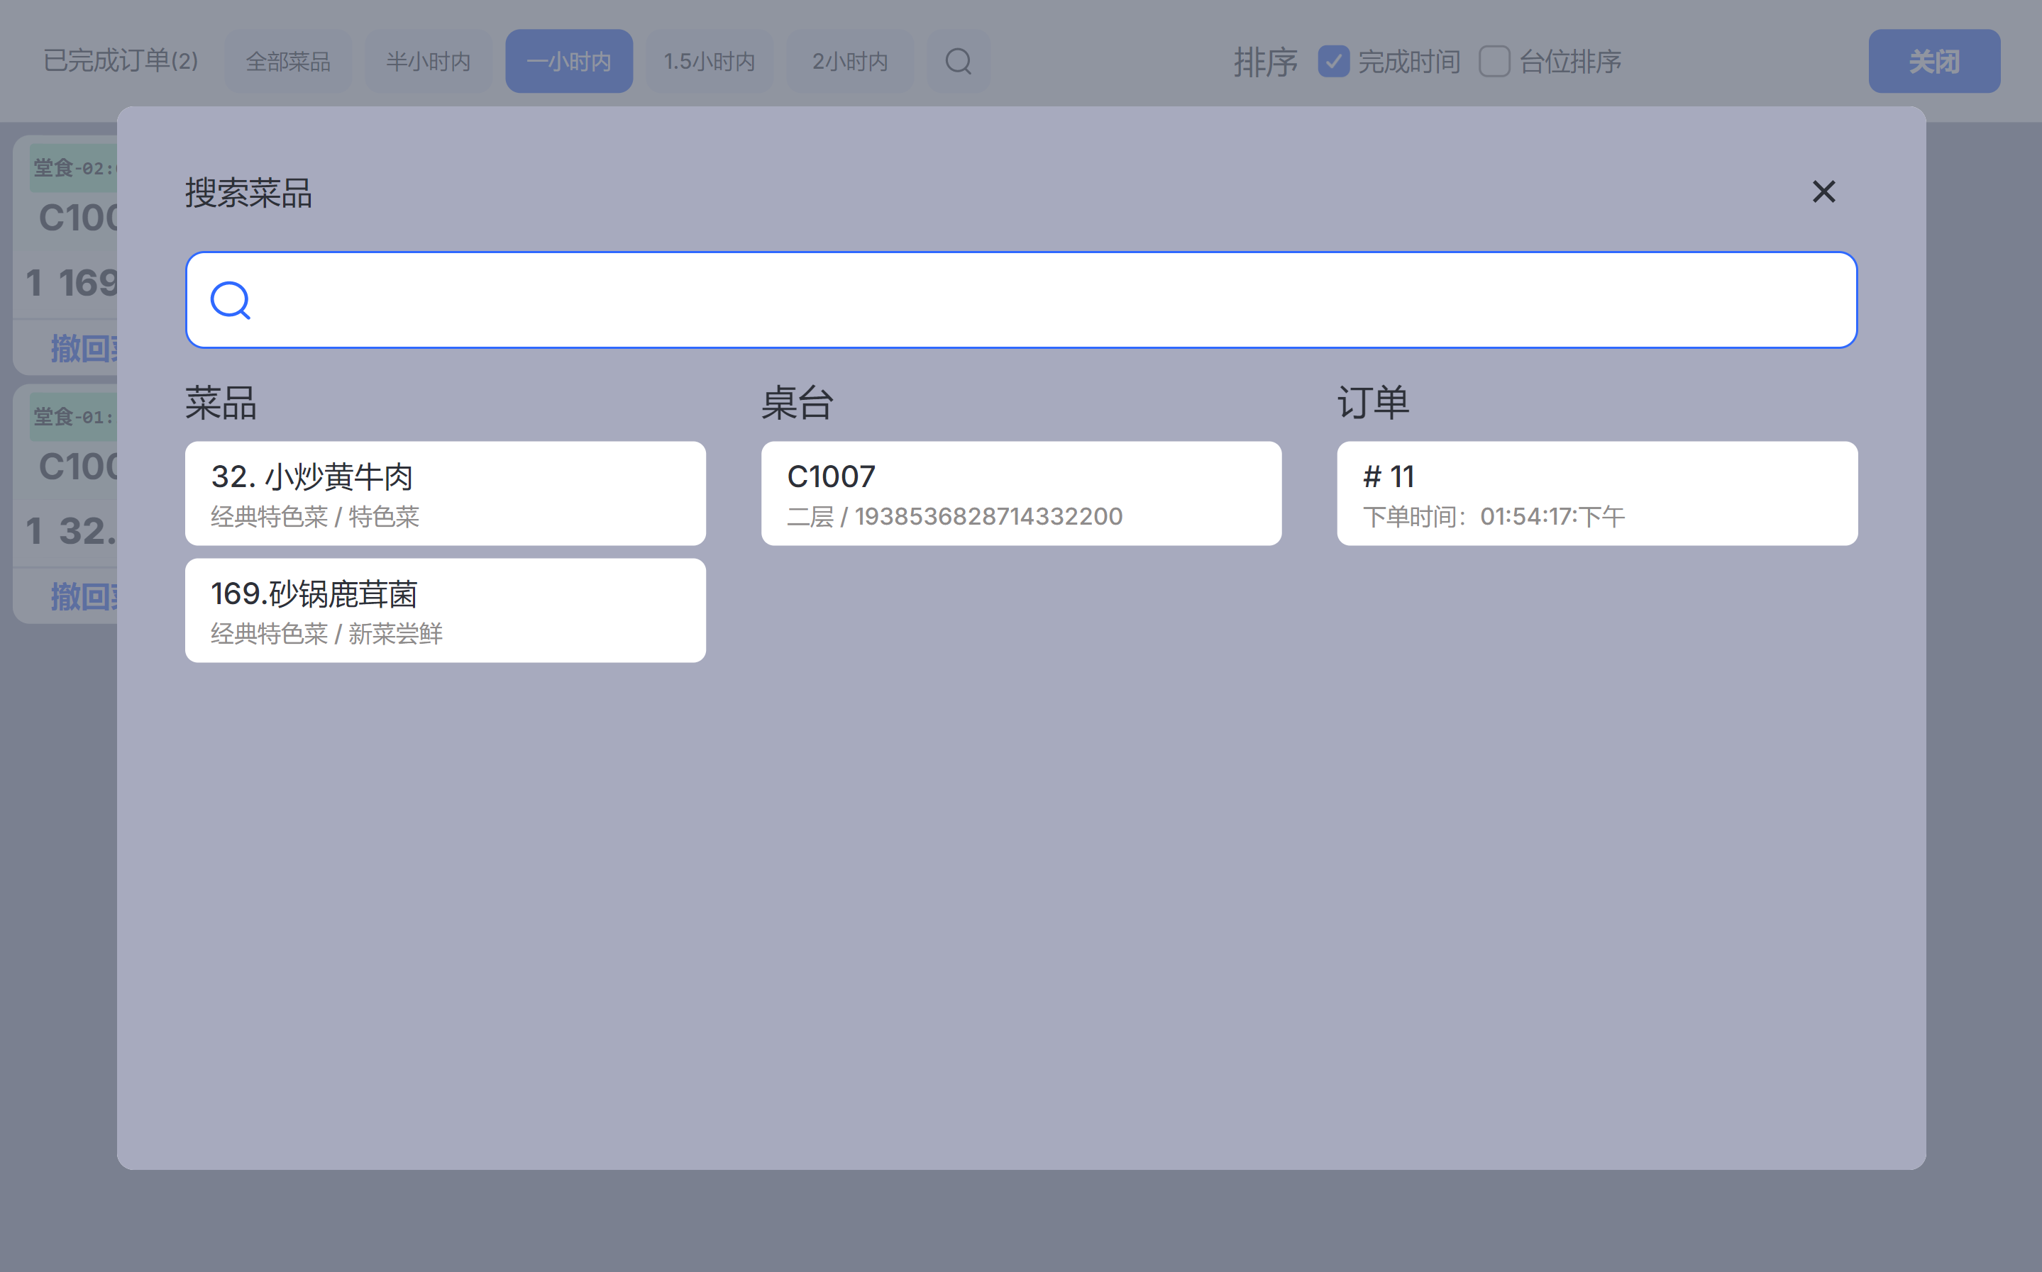The image size is (2042, 1272).
Task: Type in the dish search input field
Action: (x=1044, y=301)
